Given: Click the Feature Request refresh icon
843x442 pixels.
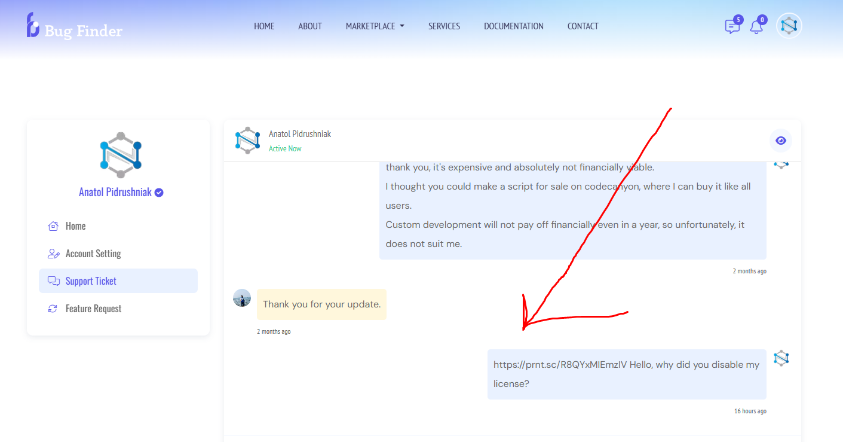Looking at the screenshot, I should point(53,309).
